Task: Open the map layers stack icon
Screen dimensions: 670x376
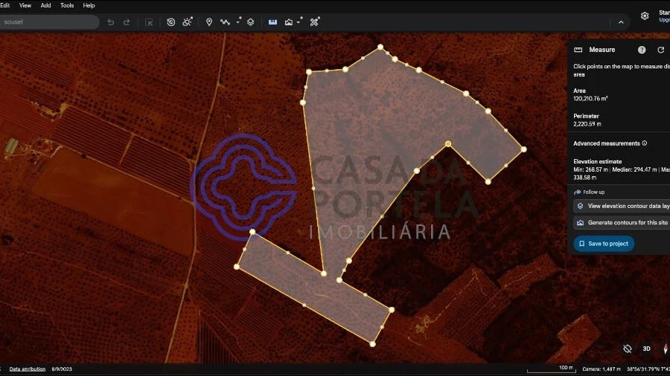Action: [251, 22]
